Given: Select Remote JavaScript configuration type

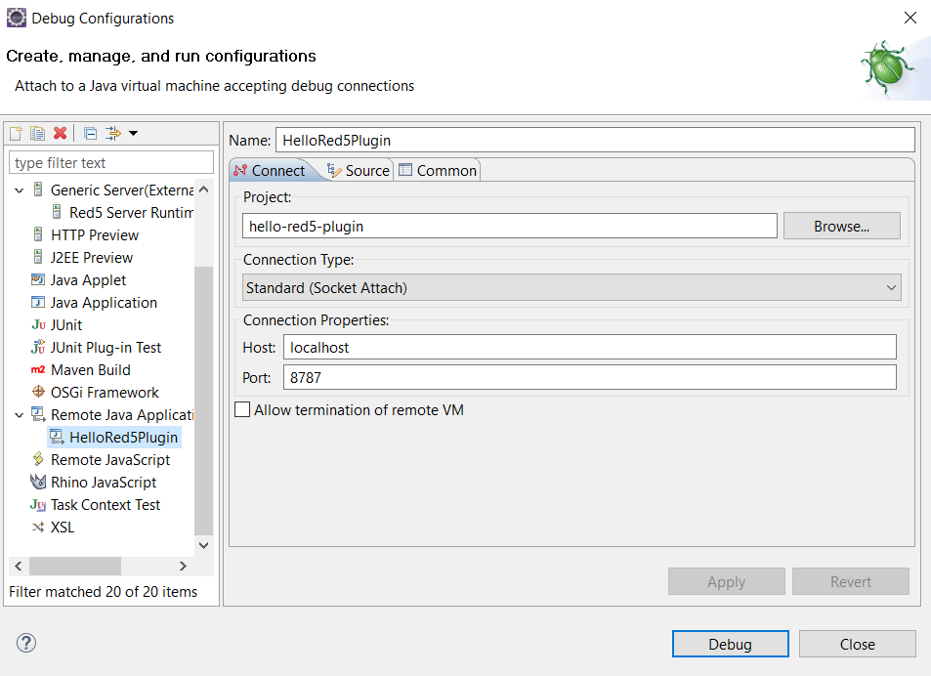Looking at the screenshot, I should click(x=110, y=460).
